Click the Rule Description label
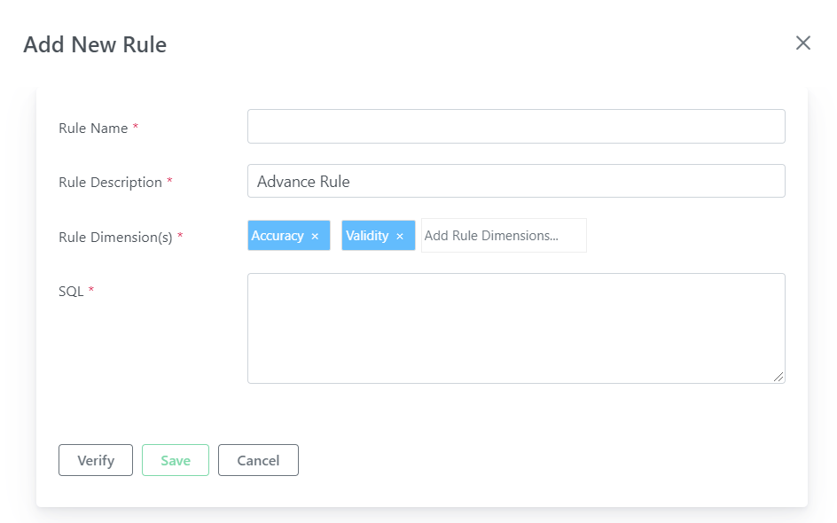837x523 pixels. (x=110, y=183)
